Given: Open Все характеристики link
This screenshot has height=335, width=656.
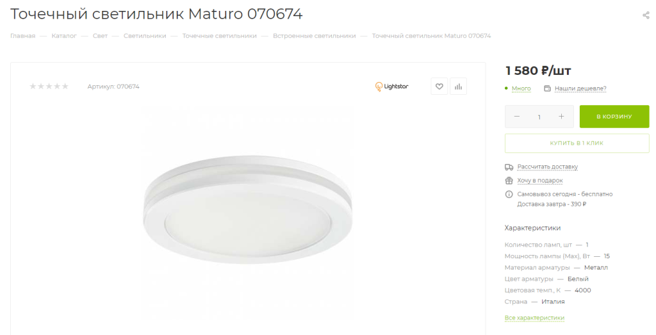Looking at the screenshot, I should [534, 318].
